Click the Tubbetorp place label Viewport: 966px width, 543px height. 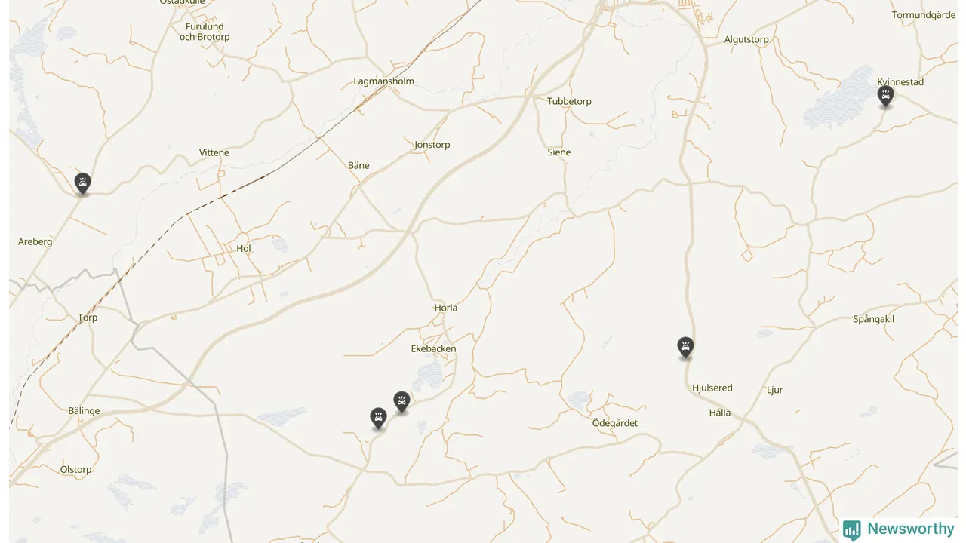click(x=569, y=101)
